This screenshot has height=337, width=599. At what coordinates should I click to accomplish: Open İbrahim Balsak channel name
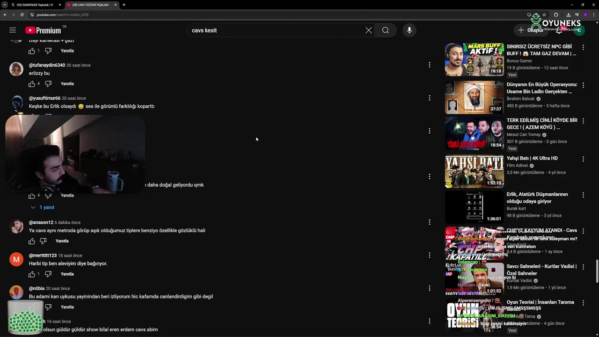(x=520, y=99)
